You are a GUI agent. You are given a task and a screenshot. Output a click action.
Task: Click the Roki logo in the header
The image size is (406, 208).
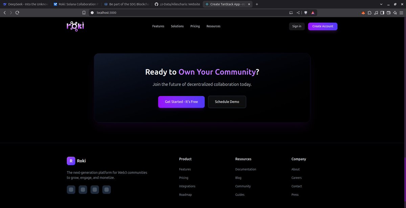tap(75, 26)
